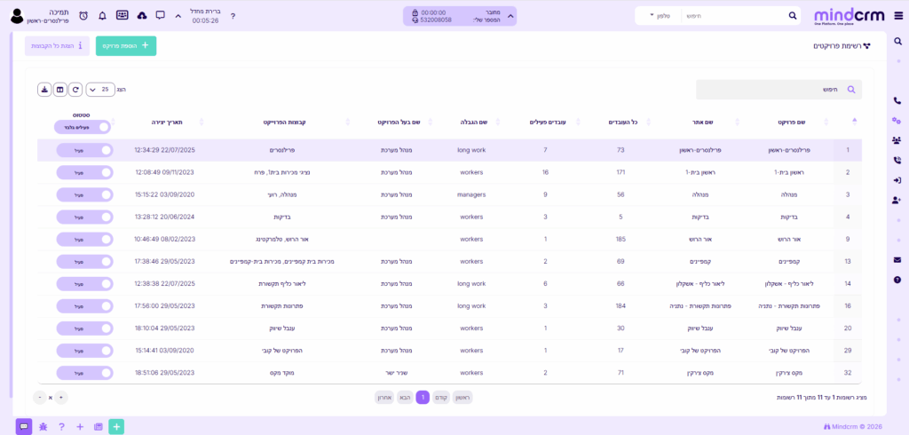Open the chat bubble icon in header

161,16
